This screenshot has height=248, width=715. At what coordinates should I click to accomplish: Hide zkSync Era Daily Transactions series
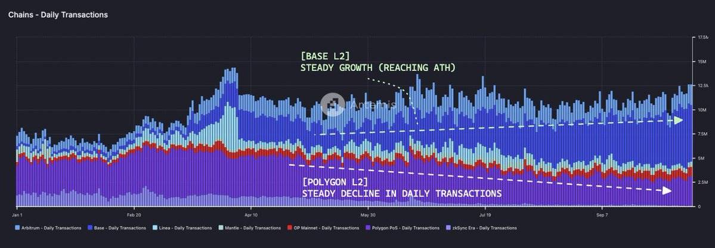point(481,228)
